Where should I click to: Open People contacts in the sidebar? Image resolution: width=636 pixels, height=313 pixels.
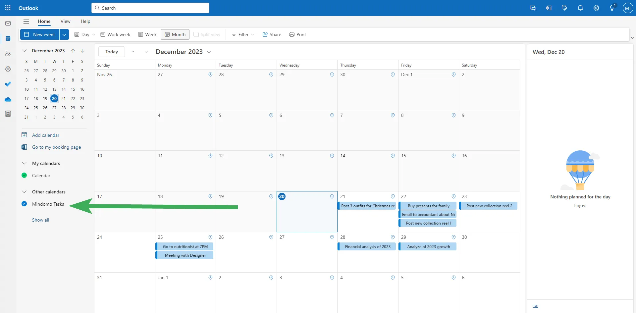(x=8, y=54)
